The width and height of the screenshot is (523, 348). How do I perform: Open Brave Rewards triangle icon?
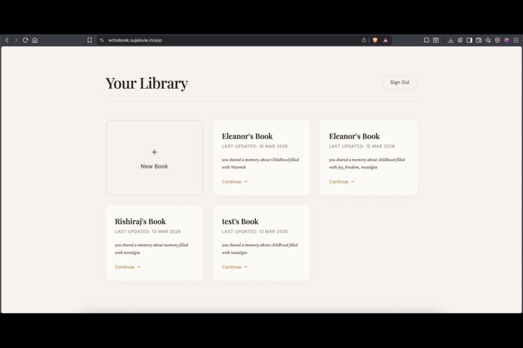[385, 40]
